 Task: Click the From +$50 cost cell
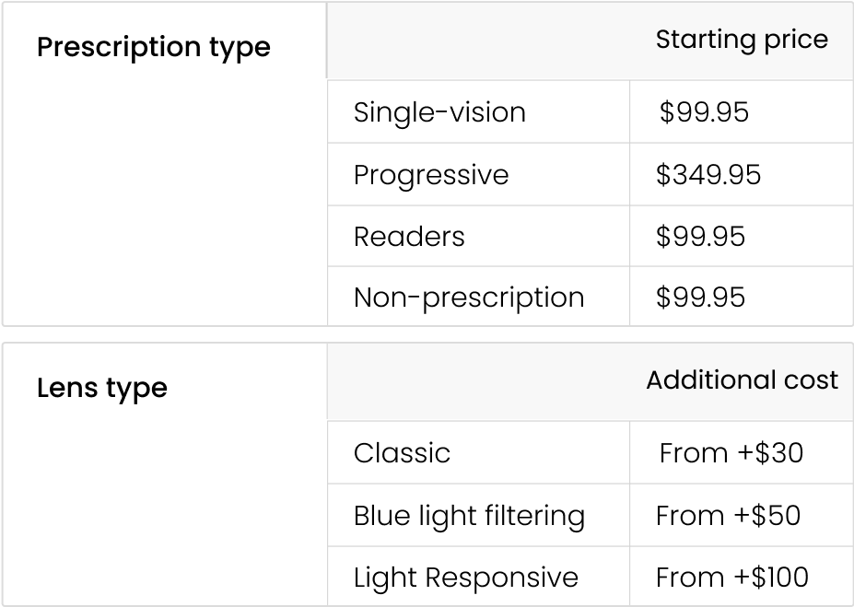pyautogui.click(x=728, y=516)
